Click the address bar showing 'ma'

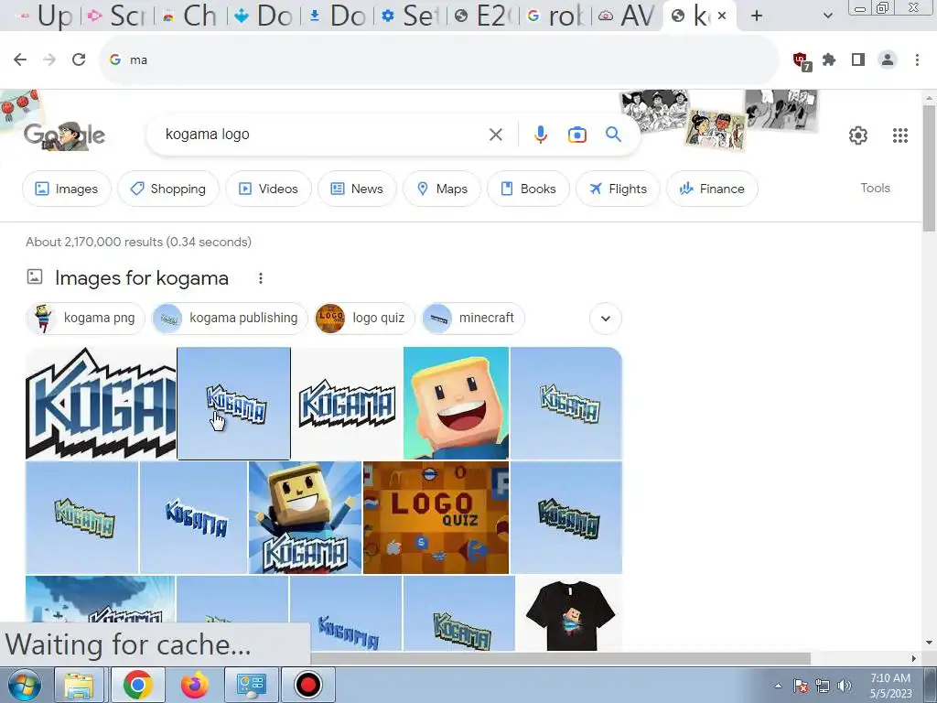pos(439,59)
